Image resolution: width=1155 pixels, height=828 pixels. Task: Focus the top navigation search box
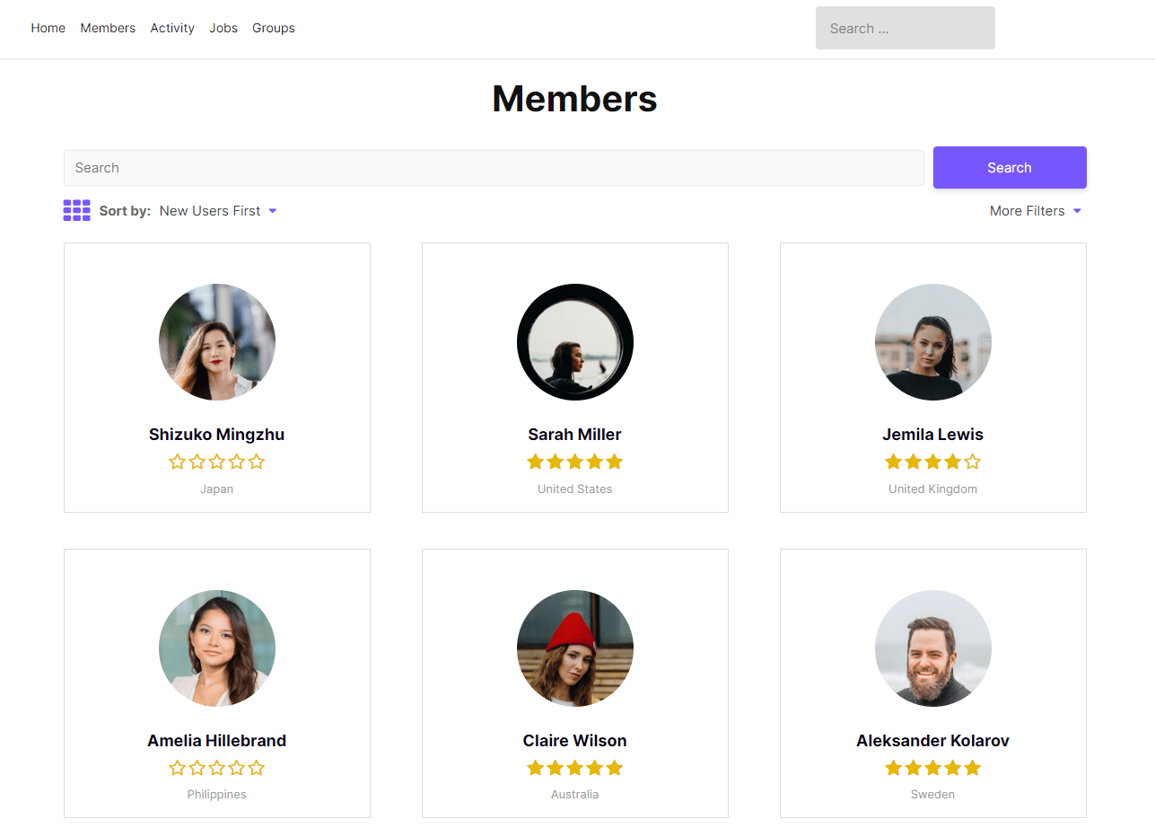pos(905,28)
